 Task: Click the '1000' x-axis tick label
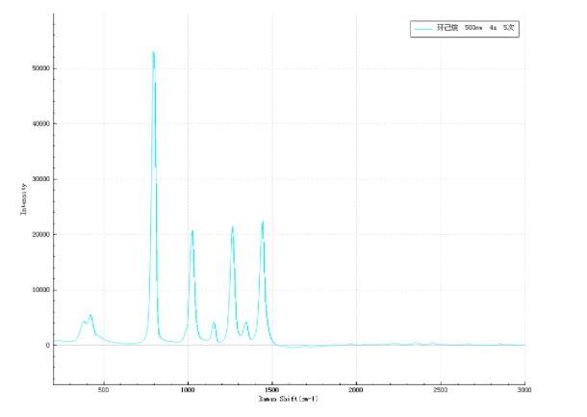click(188, 390)
